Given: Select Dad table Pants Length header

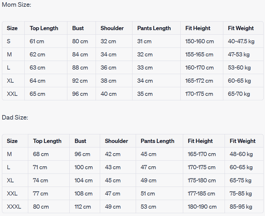Looking at the screenshot, I should click(x=157, y=141).
